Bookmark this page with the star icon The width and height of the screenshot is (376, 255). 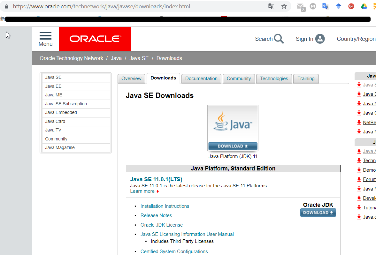coord(284,6)
